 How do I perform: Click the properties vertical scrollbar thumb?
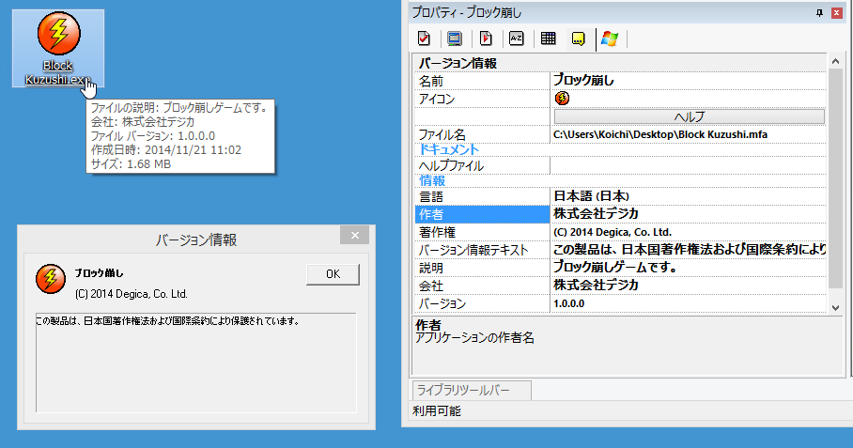tap(835, 178)
